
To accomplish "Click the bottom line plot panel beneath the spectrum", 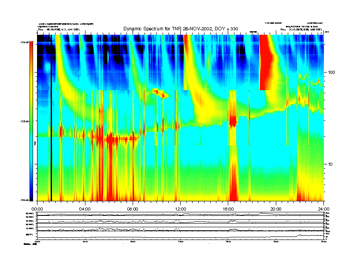I will pos(181,235).
